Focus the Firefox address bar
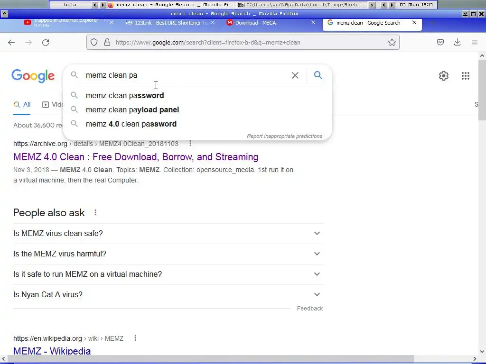 (x=243, y=42)
